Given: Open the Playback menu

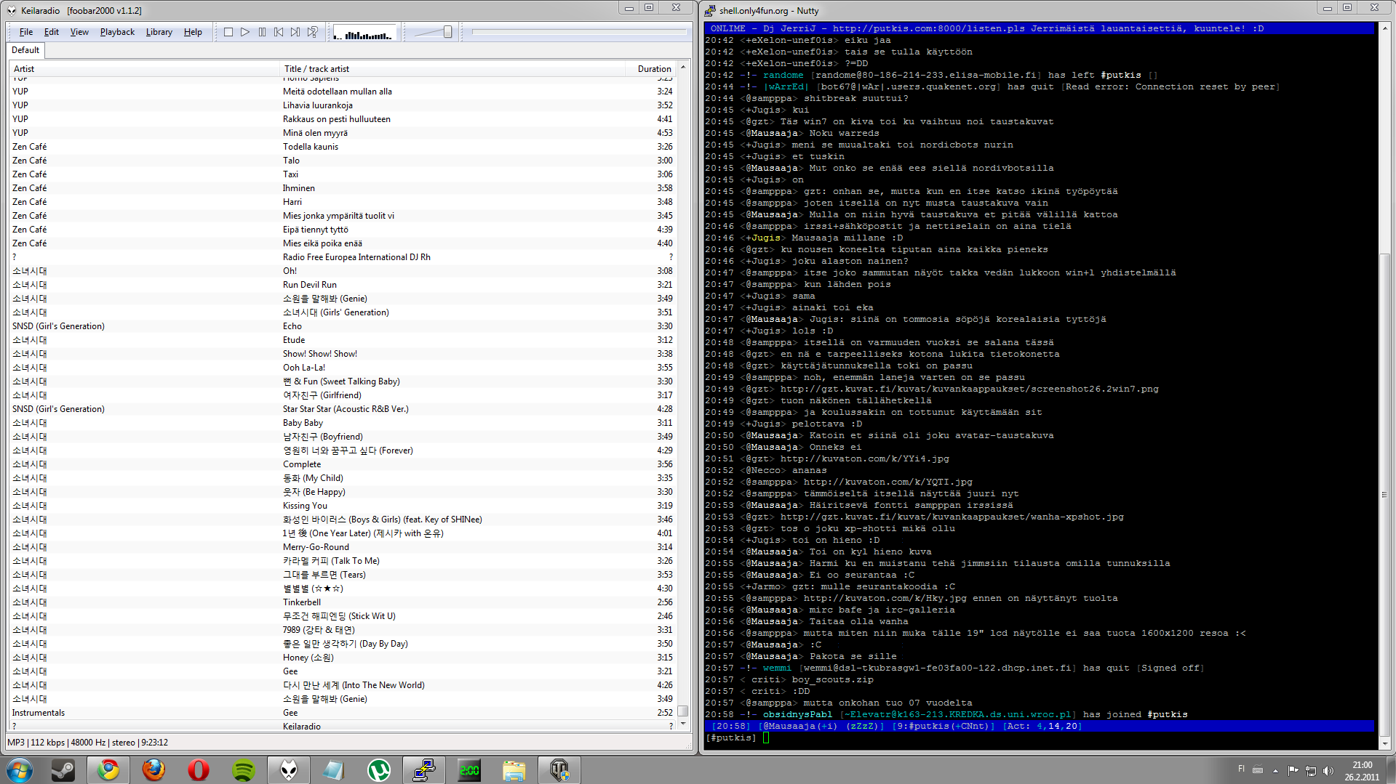Looking at the screenshot, I should tap(117, 32).
